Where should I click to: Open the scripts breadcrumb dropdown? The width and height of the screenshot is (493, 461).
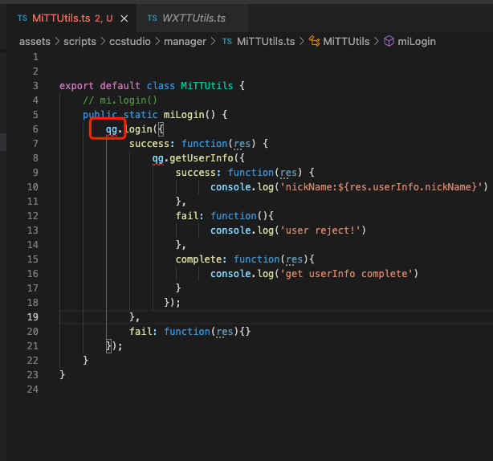coord(79,41)
